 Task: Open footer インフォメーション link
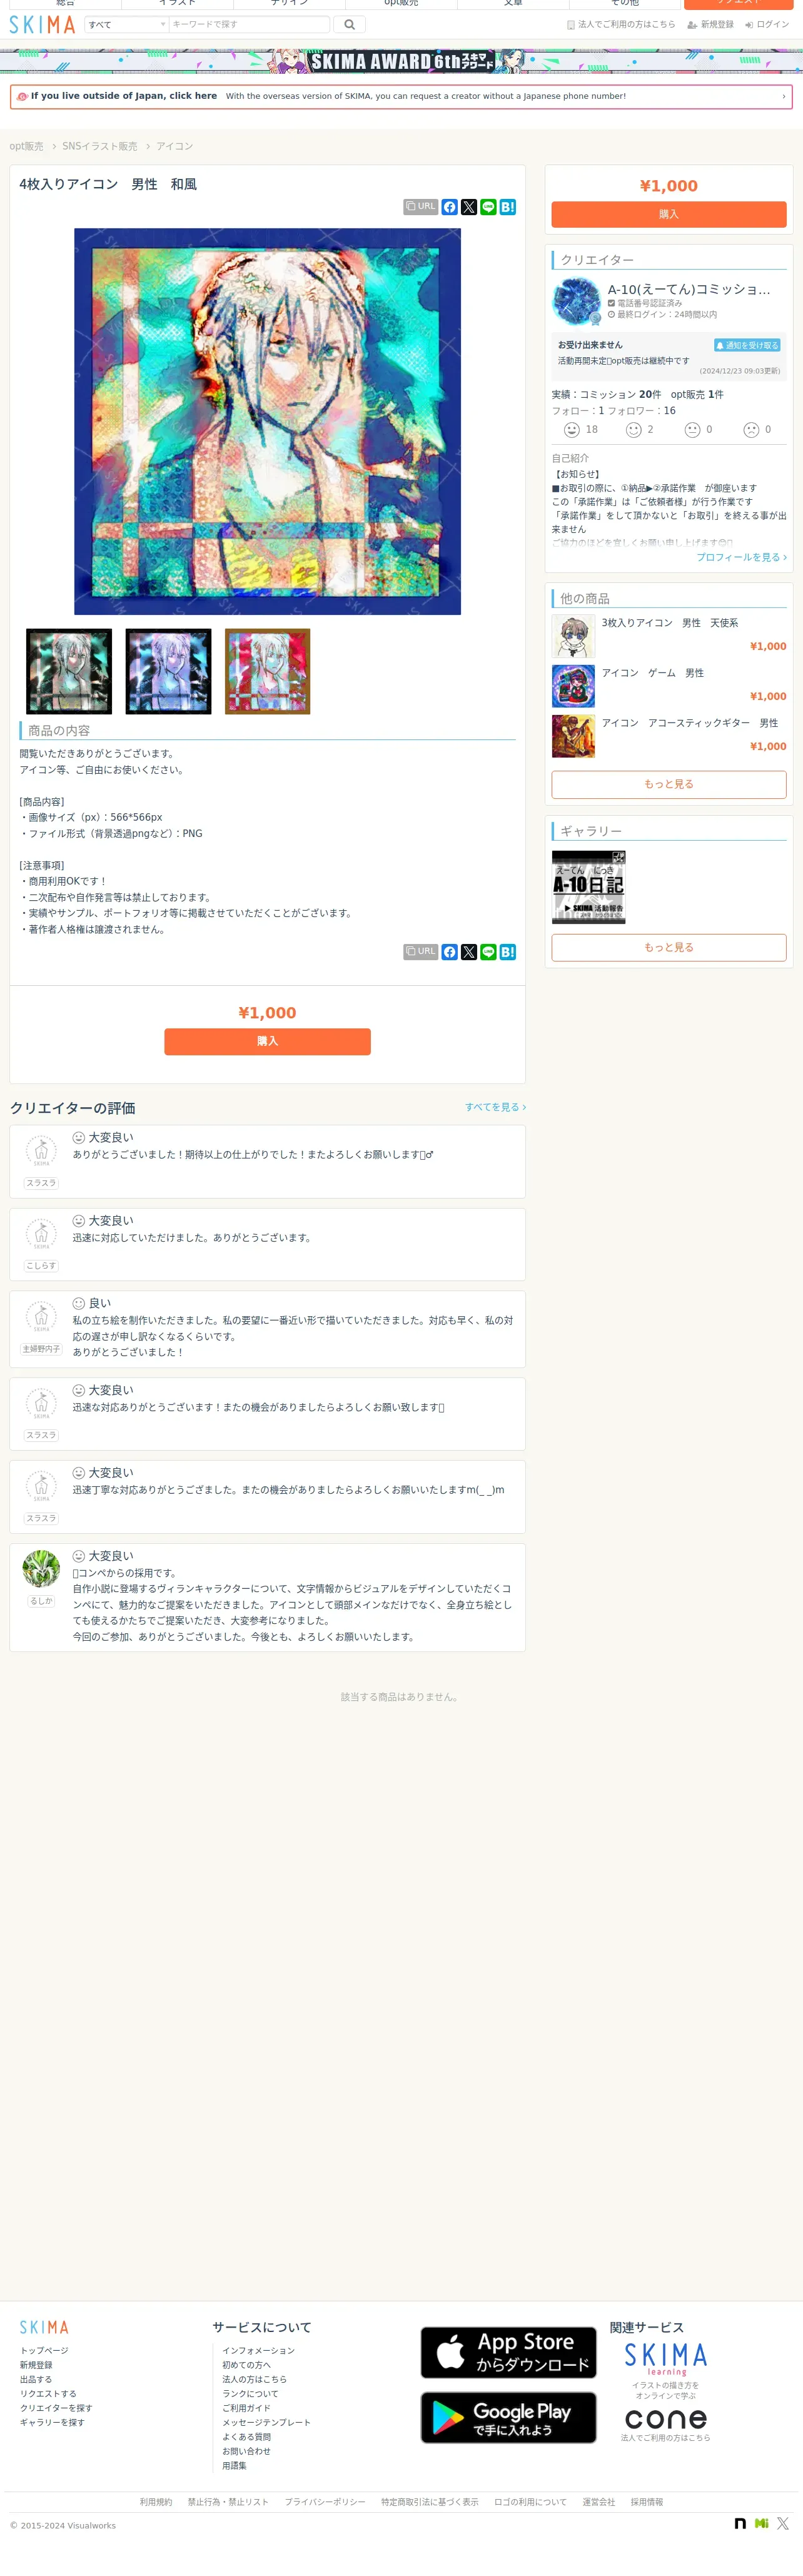tap(258, 2351)
